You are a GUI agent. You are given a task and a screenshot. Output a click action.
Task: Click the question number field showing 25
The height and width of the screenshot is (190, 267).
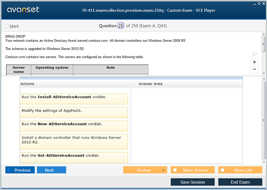pyautogui.click(x=121, y=26)
